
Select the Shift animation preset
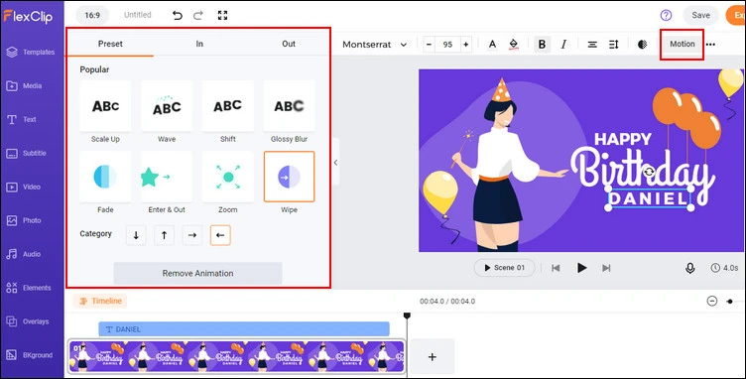(228, 105)
